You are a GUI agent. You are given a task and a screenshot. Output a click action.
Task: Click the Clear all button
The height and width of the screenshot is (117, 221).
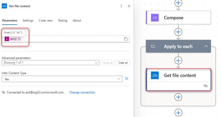pos(123,63)
